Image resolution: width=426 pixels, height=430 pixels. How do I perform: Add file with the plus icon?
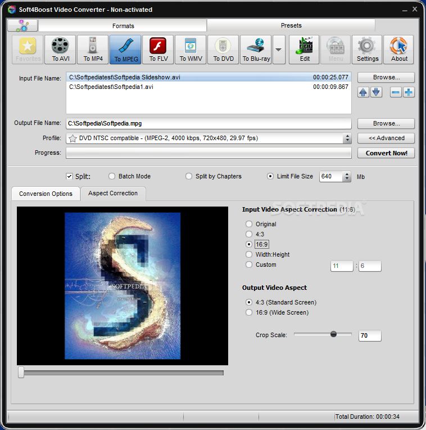[x=409, y=92]
